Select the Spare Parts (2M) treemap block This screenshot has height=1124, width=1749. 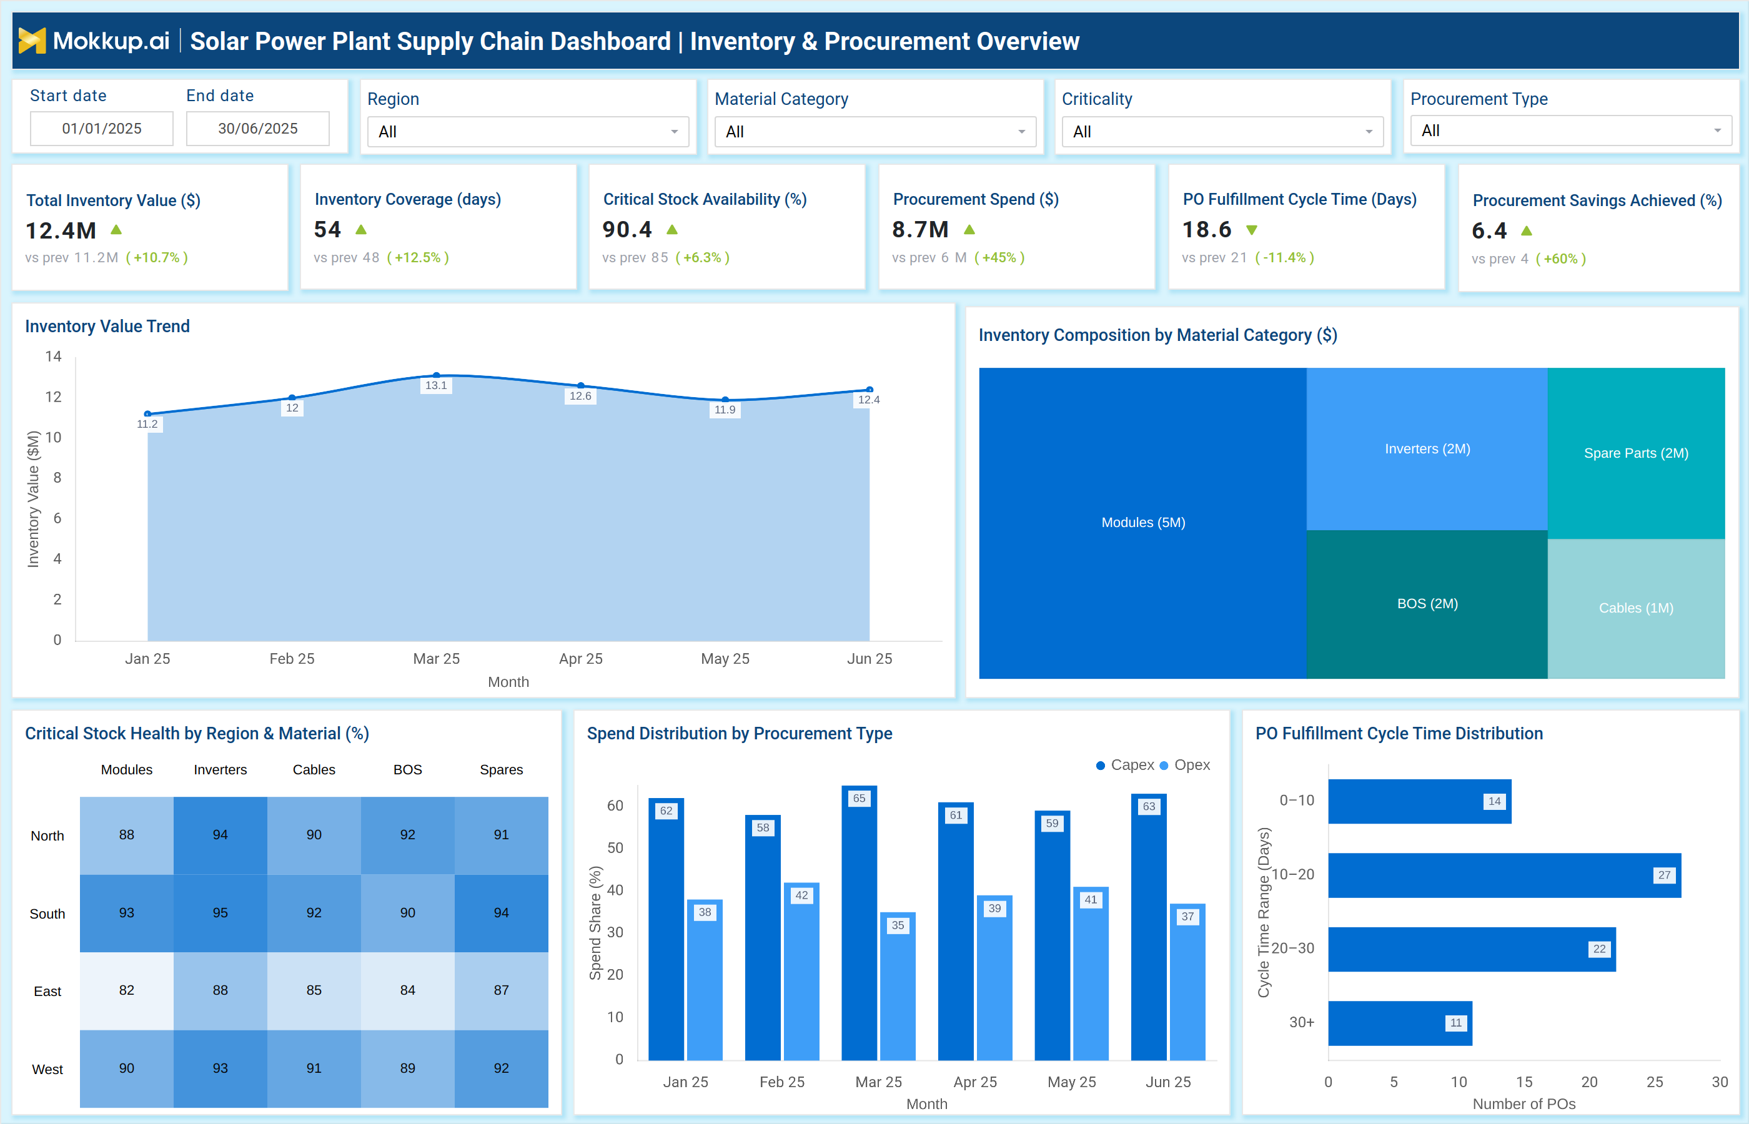pos(1636,453)
